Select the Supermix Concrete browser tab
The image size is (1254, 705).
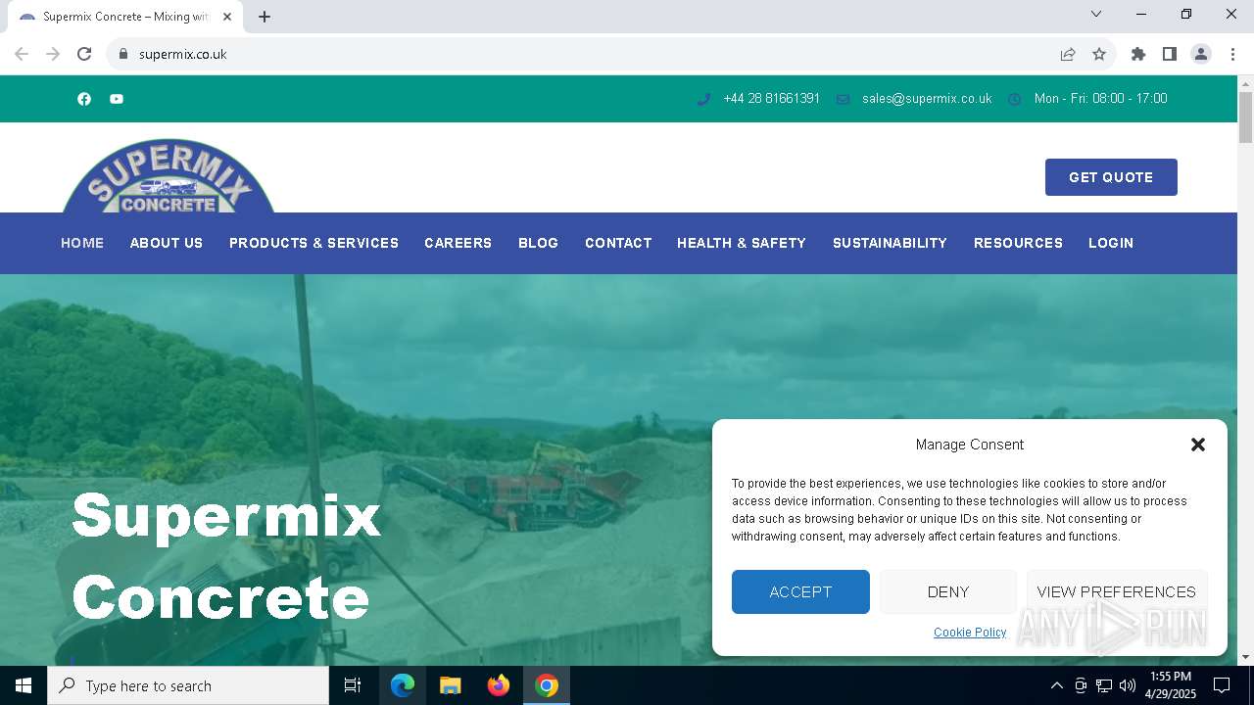tap(124, 17)
